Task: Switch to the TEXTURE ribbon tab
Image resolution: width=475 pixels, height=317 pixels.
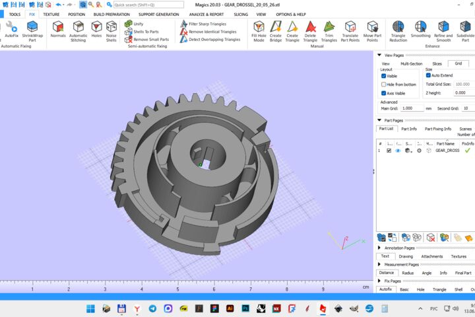Action: point(51,15)
